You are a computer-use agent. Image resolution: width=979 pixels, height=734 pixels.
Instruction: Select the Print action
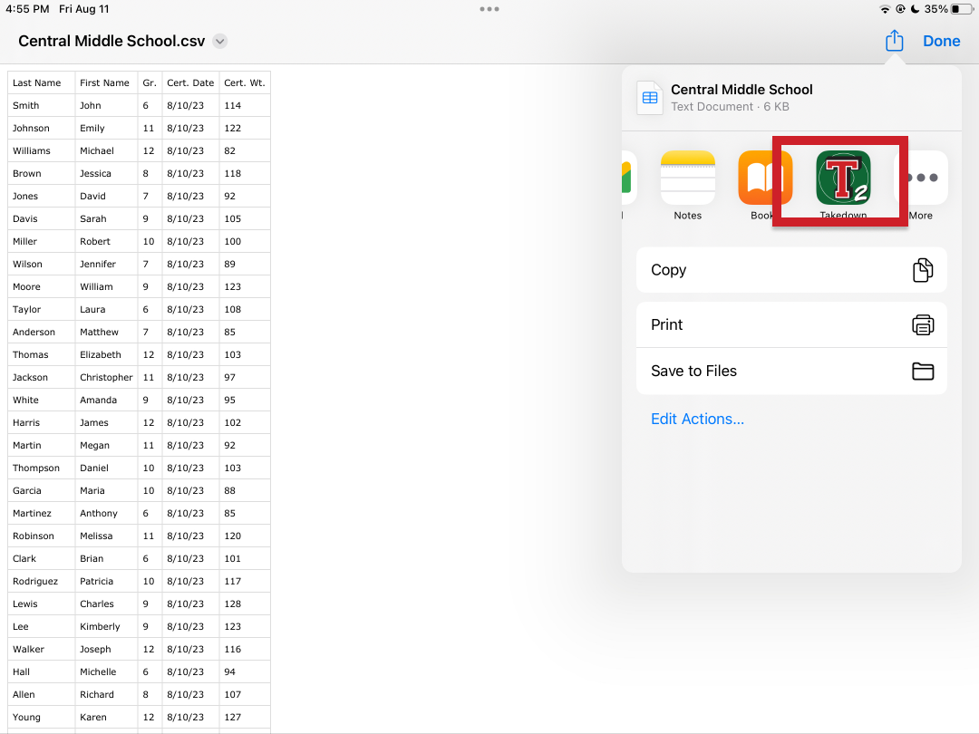coord(791,324)
